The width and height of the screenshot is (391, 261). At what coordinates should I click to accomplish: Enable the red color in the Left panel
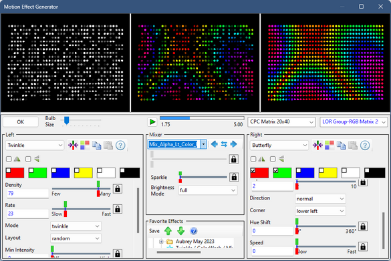pyautogui.click(x=9, y=171)
